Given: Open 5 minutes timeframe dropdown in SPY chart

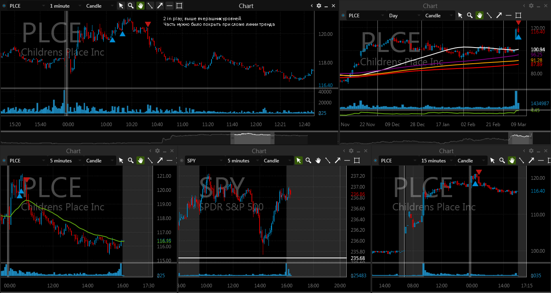Looking at the screenshot, I should 243,160.
